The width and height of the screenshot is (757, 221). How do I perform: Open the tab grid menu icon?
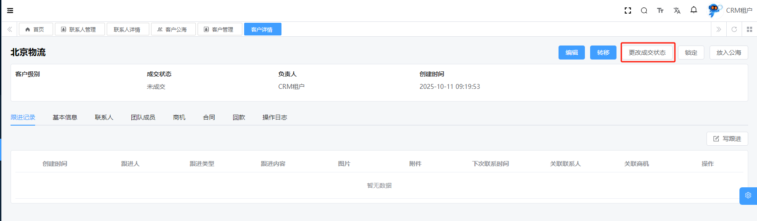pos(749,29)
